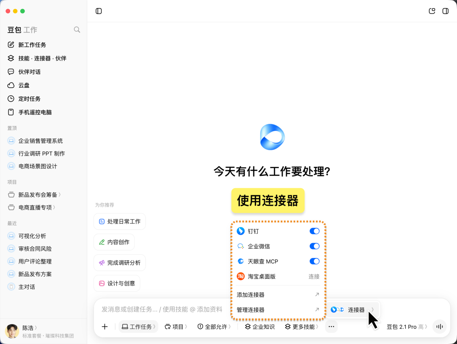Expand 更多技能 dropdown
457x344 pixels.
[301, 327]
